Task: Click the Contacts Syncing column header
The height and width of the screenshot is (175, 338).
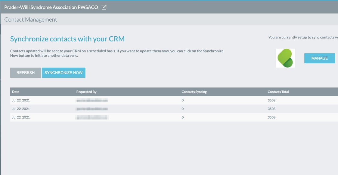Action: (x=194, y=92)
